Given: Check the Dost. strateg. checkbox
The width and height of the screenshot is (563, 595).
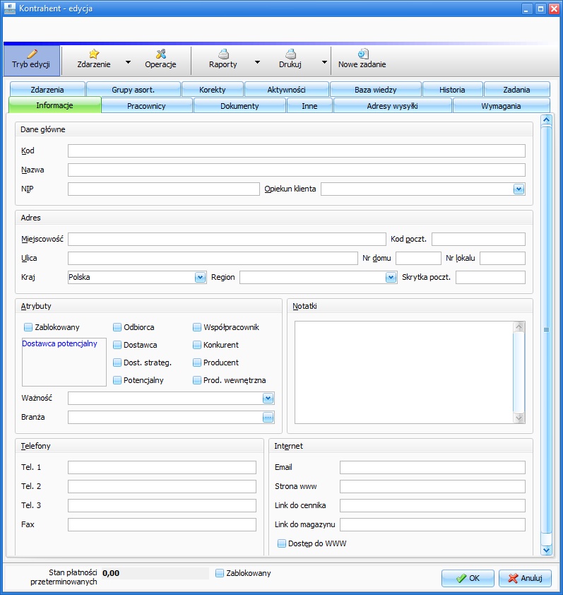Looking at the screenshot, I should (x=117, y=363).
